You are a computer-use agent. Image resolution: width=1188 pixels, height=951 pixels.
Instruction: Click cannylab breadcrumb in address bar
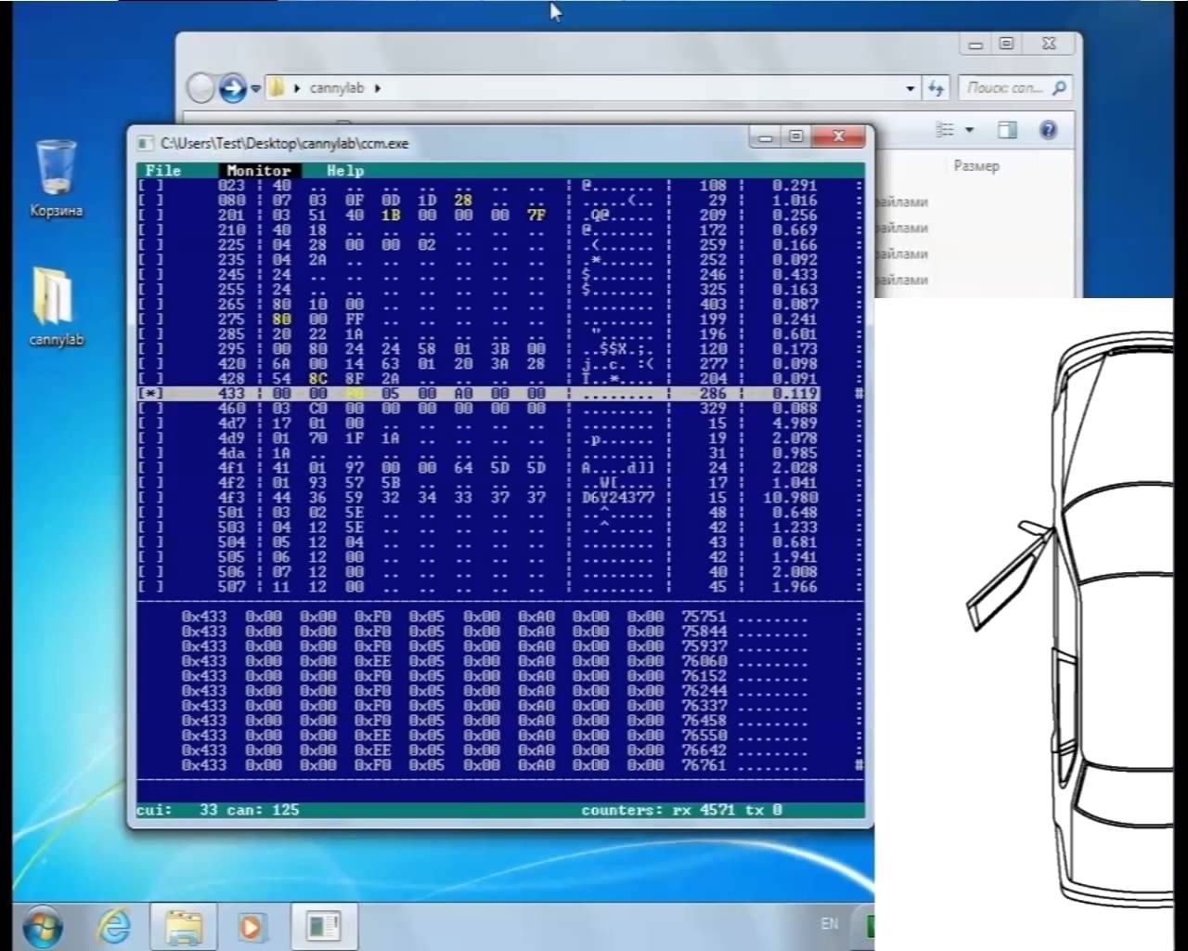[x=337, y=88]
